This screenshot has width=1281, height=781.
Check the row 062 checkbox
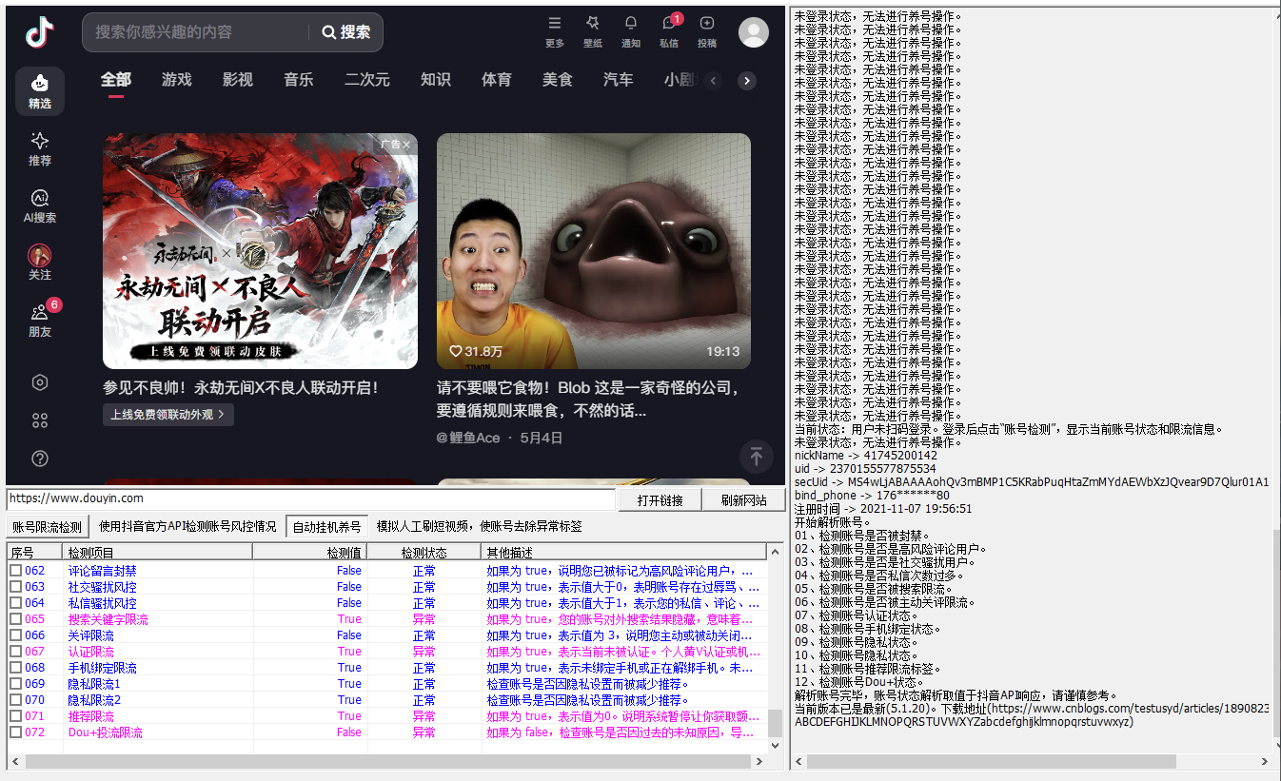pyautogui.click(x=15, y=571)
